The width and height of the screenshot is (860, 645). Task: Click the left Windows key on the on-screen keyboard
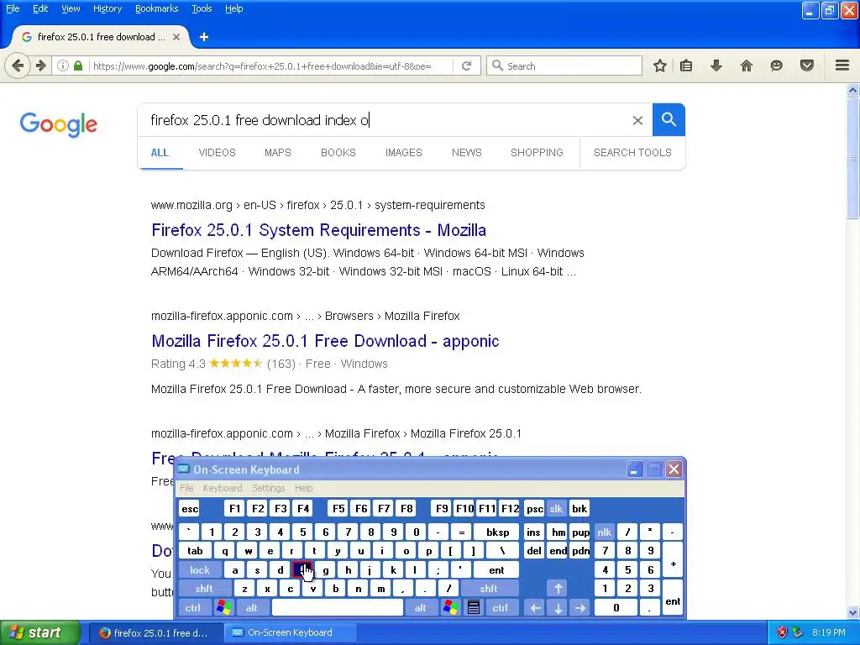[x=223, y=608]
